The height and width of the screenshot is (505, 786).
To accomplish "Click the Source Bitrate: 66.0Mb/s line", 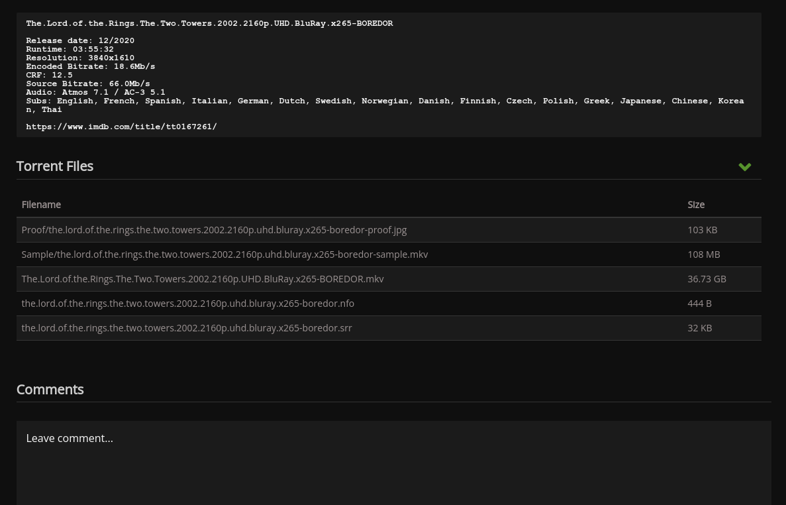I will 87,84.
